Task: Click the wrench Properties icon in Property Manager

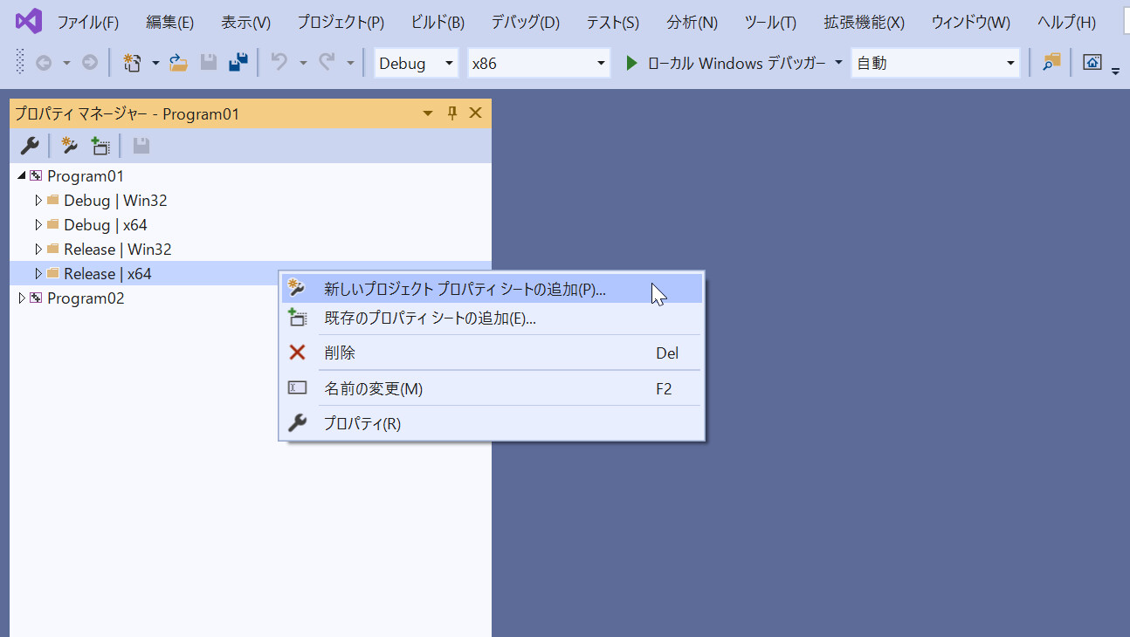Action: (29, 146)
